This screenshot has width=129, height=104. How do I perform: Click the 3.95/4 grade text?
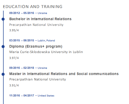click(x=14, y=30)
